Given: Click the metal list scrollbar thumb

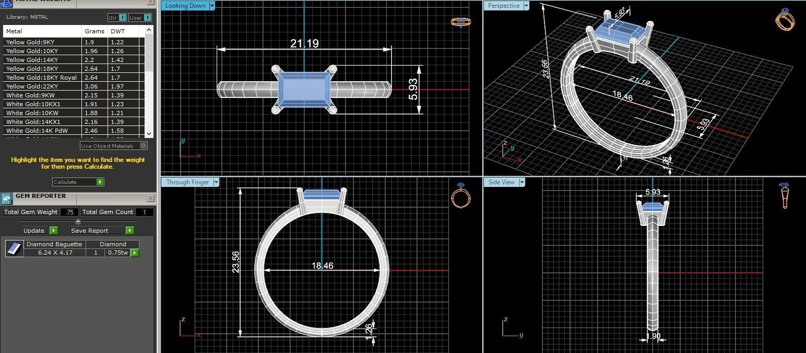Looking at the screenshot, I should (149, 53).
